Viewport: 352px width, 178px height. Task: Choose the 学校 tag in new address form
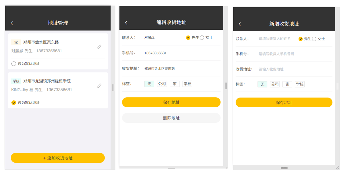point(300,84)
